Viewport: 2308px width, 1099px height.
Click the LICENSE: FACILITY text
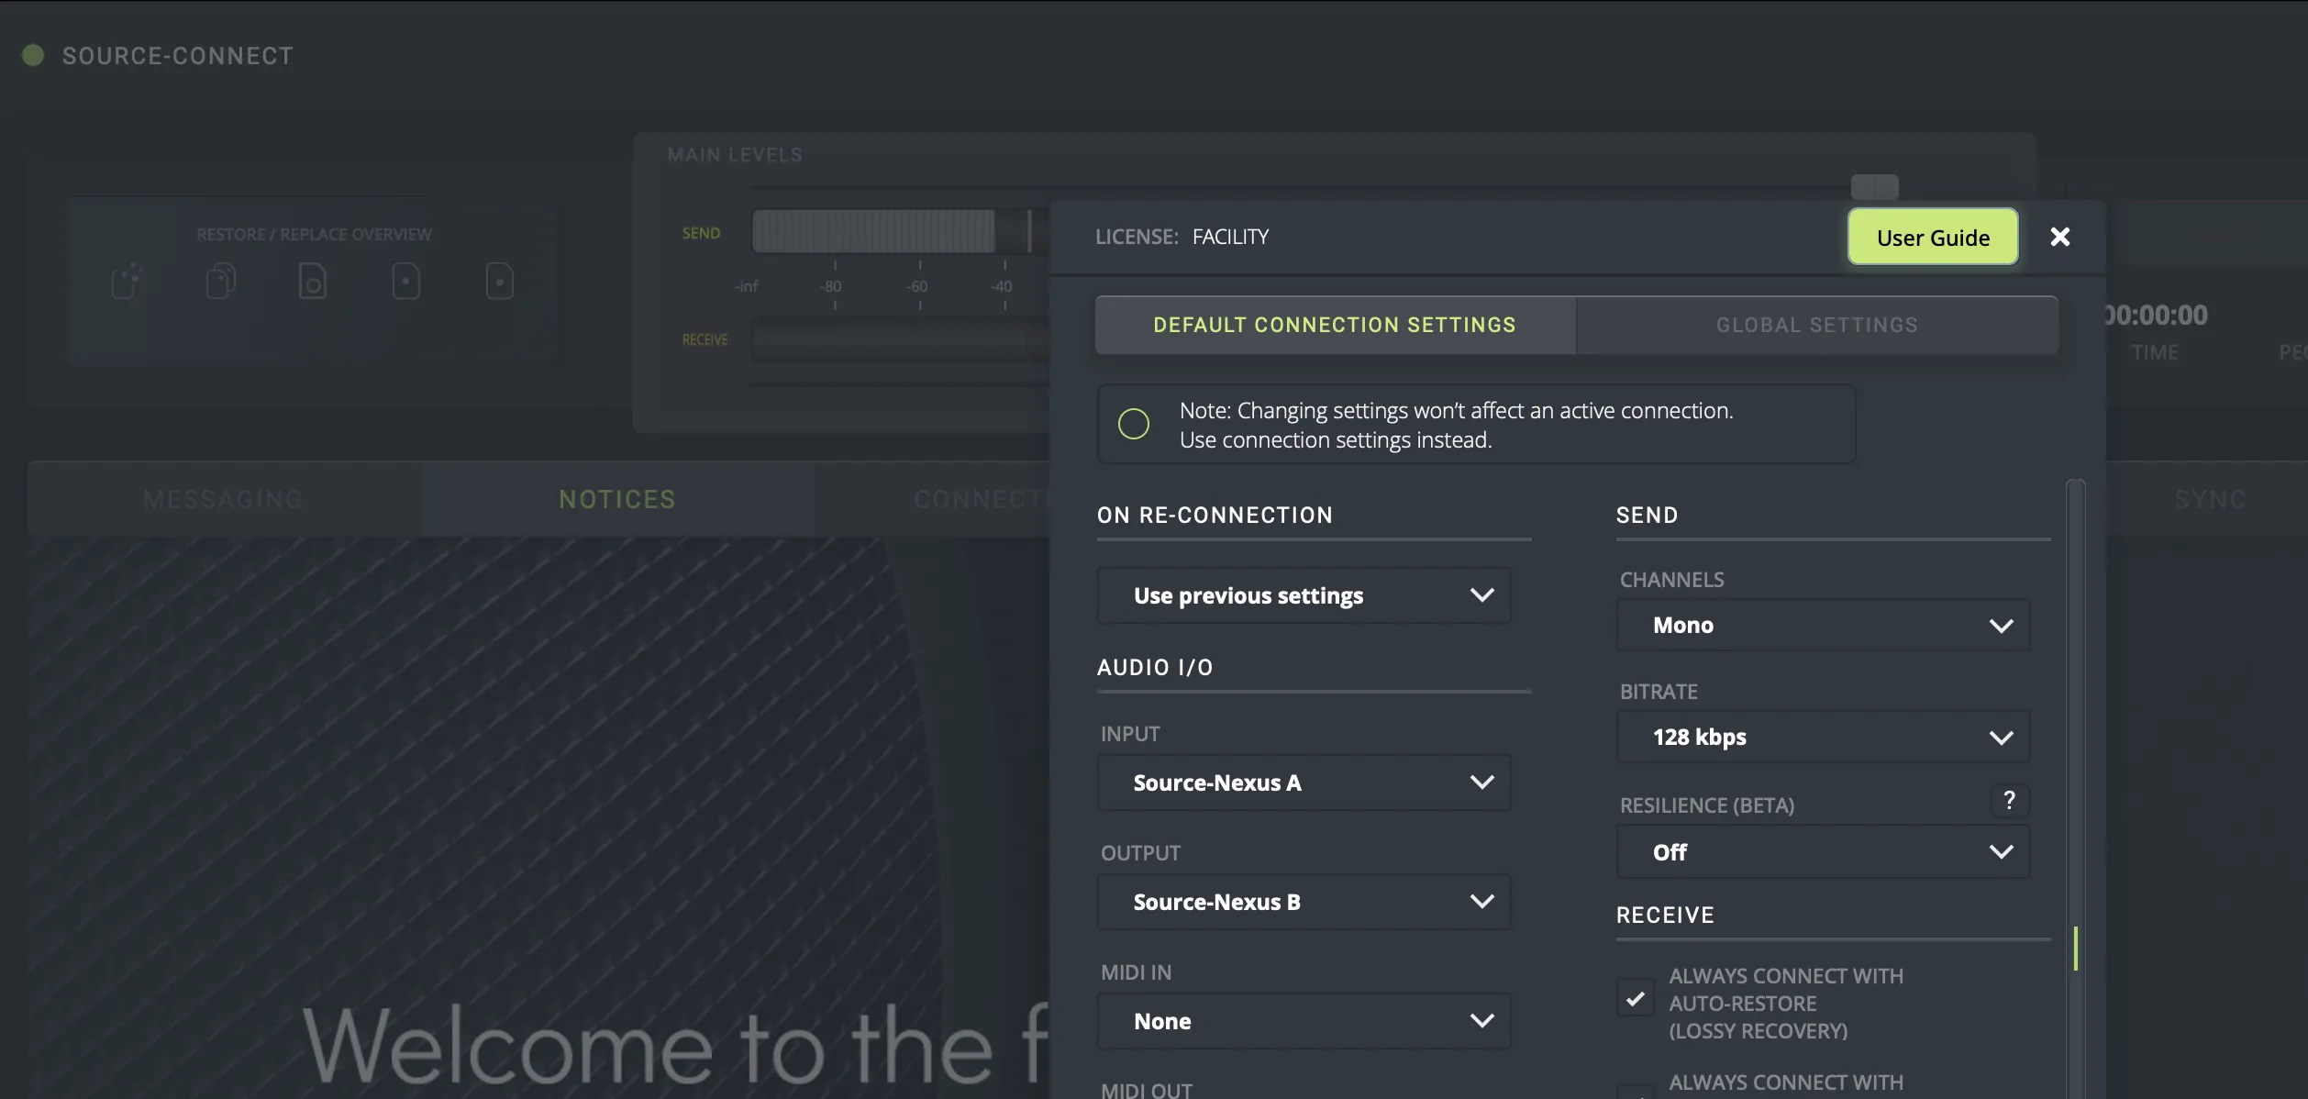pos(1182,237)
